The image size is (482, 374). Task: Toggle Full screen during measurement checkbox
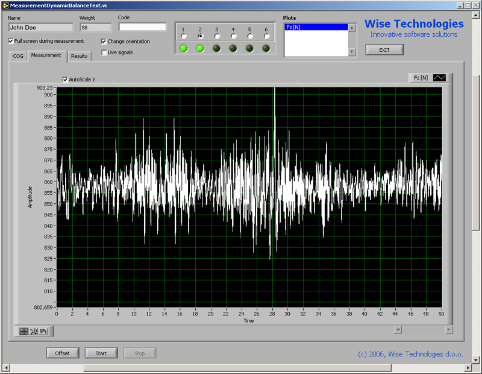click(x=11, y=41)
